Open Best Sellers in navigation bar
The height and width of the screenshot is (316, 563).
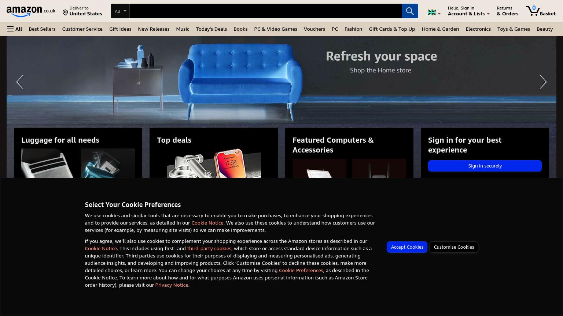point(42,29)
